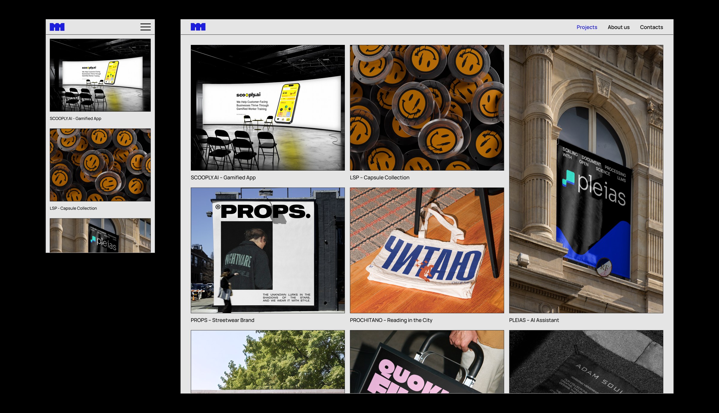The width and height of the screenshot is (719, 413).
Task: Click 'PLEIAS – AI Assistant' caption
Action: click(x=534, y=320)
